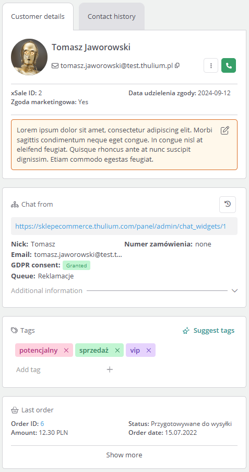Image resolution: width=249 pixels, height=472 pixels.
Task: Click the plus icon to add tag
Action: coord(110,369)
